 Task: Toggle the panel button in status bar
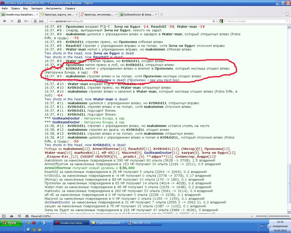(x=4, y=216)
